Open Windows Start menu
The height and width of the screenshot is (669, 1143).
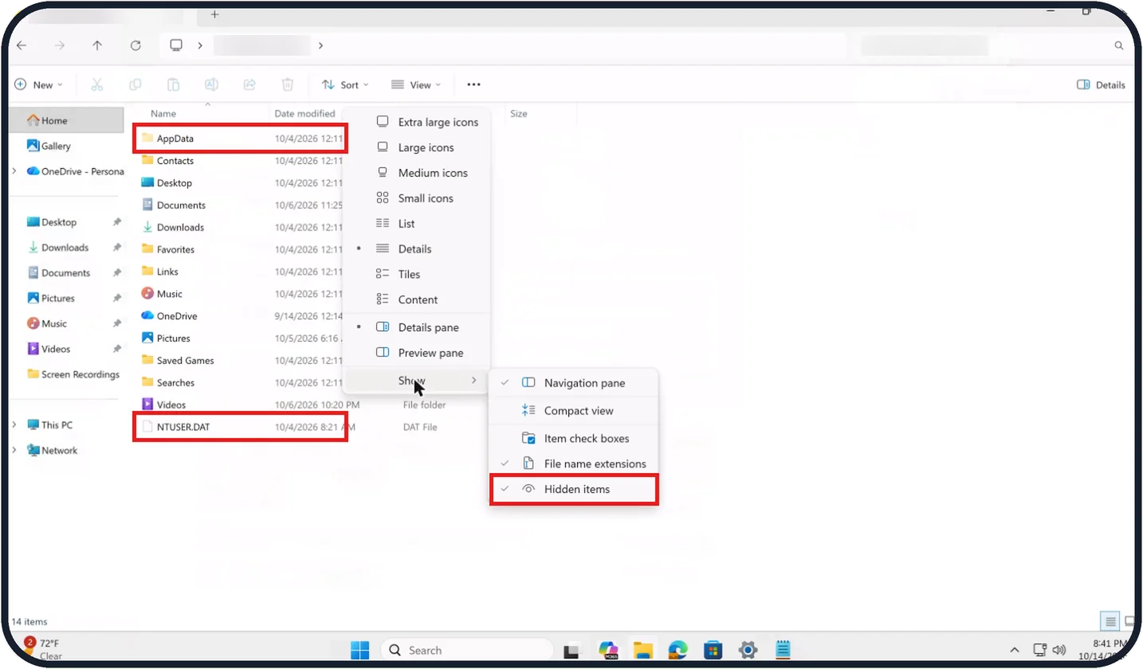[x=359, y=650]
